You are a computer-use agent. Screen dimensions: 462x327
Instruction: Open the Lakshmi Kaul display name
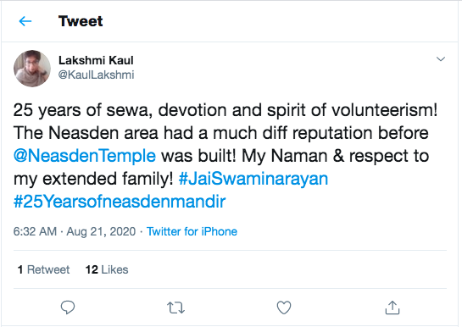click(x=96, y=60)
